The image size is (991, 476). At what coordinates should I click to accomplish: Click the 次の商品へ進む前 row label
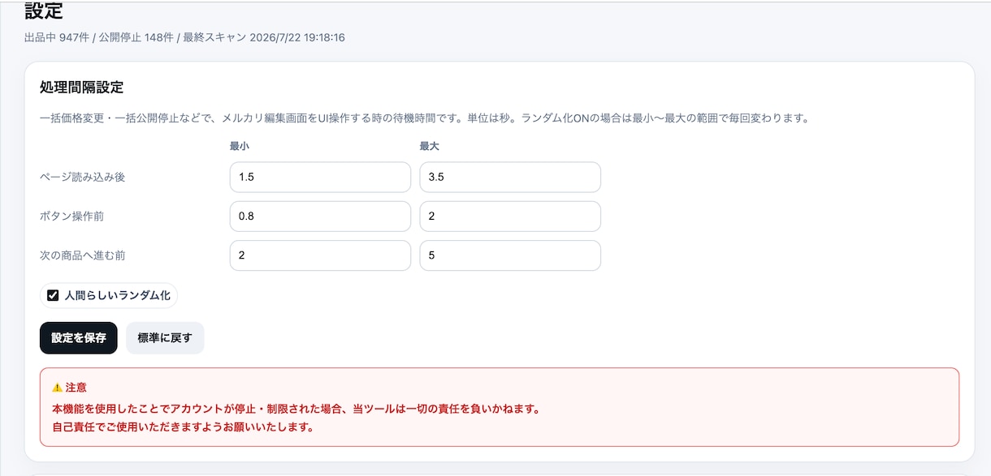pos(83,255)
